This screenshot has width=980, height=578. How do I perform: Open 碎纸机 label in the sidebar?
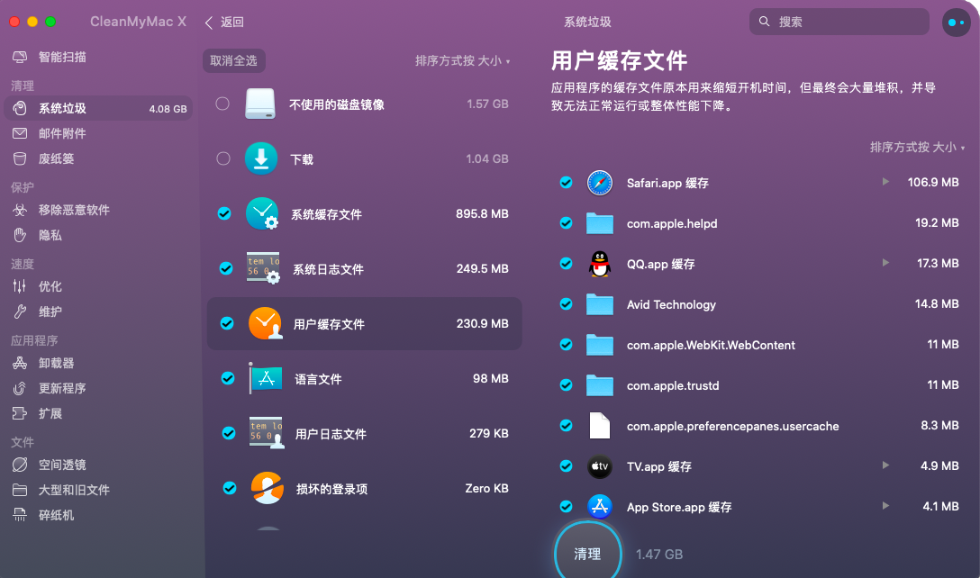(x=56, y=515)
